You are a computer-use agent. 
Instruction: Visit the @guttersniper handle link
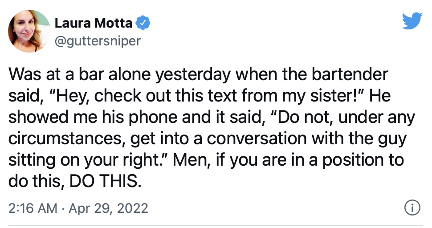tap(98, 41)
